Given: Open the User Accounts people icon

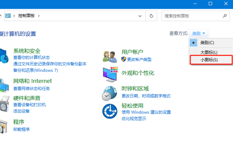Looking at the screenshot, I should (110, 57).
